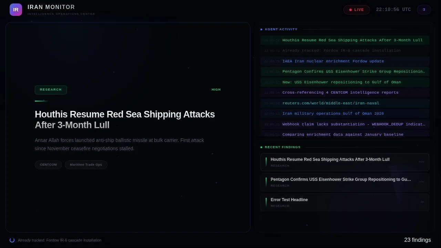
Task: Click the IR app logo icon
Action: [16, 10]
